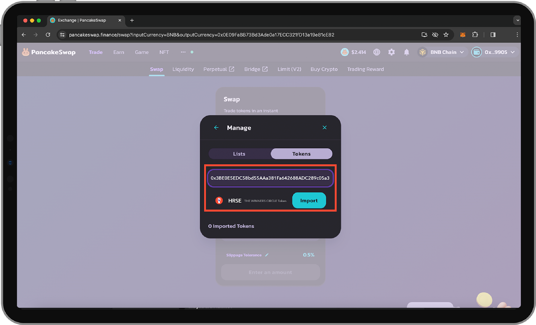Image resolution: width=536 pixels, height=325 pixels.
Task: Reload the page
Action: tap(48, 35)
